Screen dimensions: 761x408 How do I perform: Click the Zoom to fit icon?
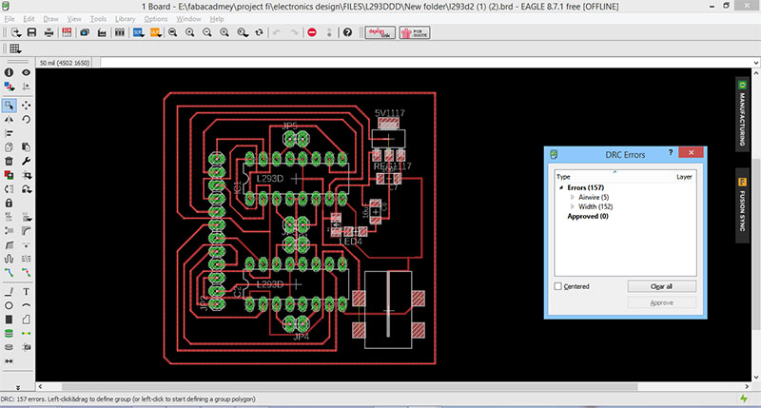[x=172, y=32]
